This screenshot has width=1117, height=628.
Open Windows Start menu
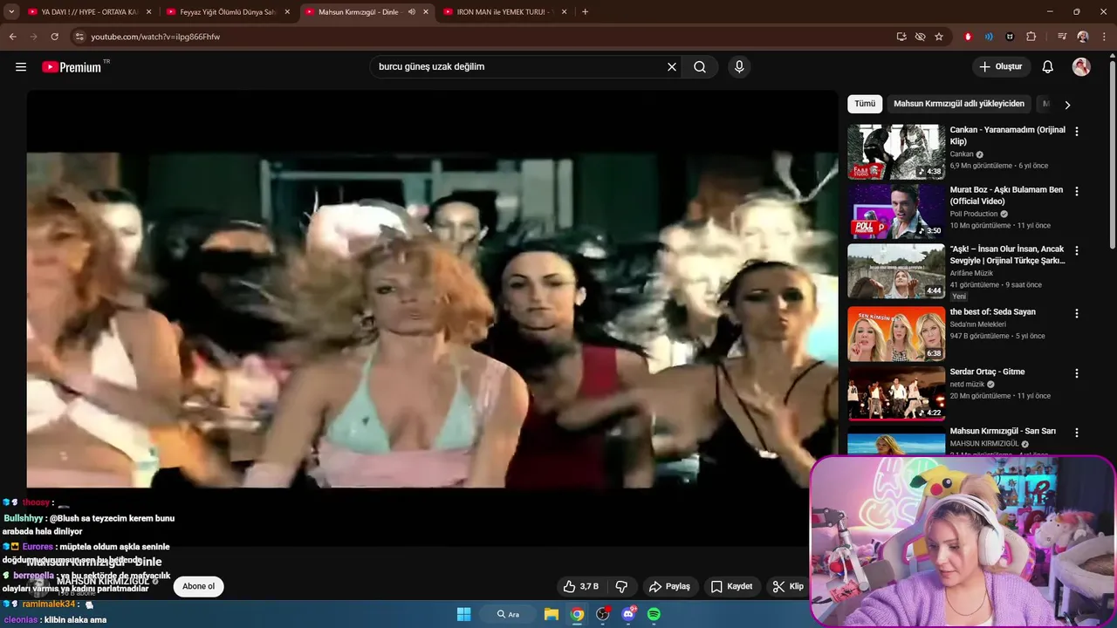pos(464,614)
